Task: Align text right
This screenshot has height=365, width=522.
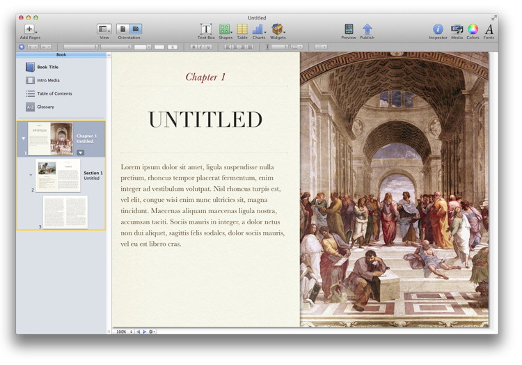Action: (x=242, y=47)
